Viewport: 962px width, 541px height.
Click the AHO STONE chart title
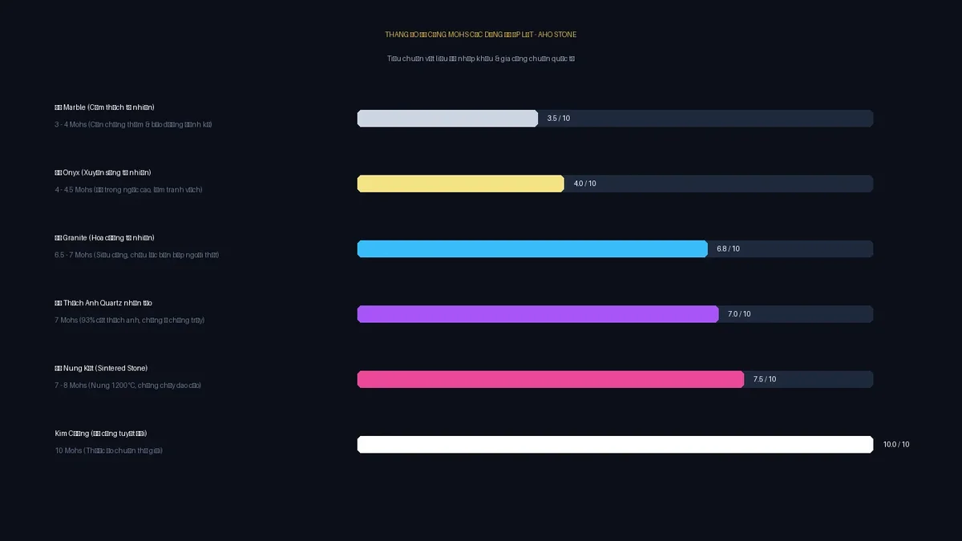(481, 34)
